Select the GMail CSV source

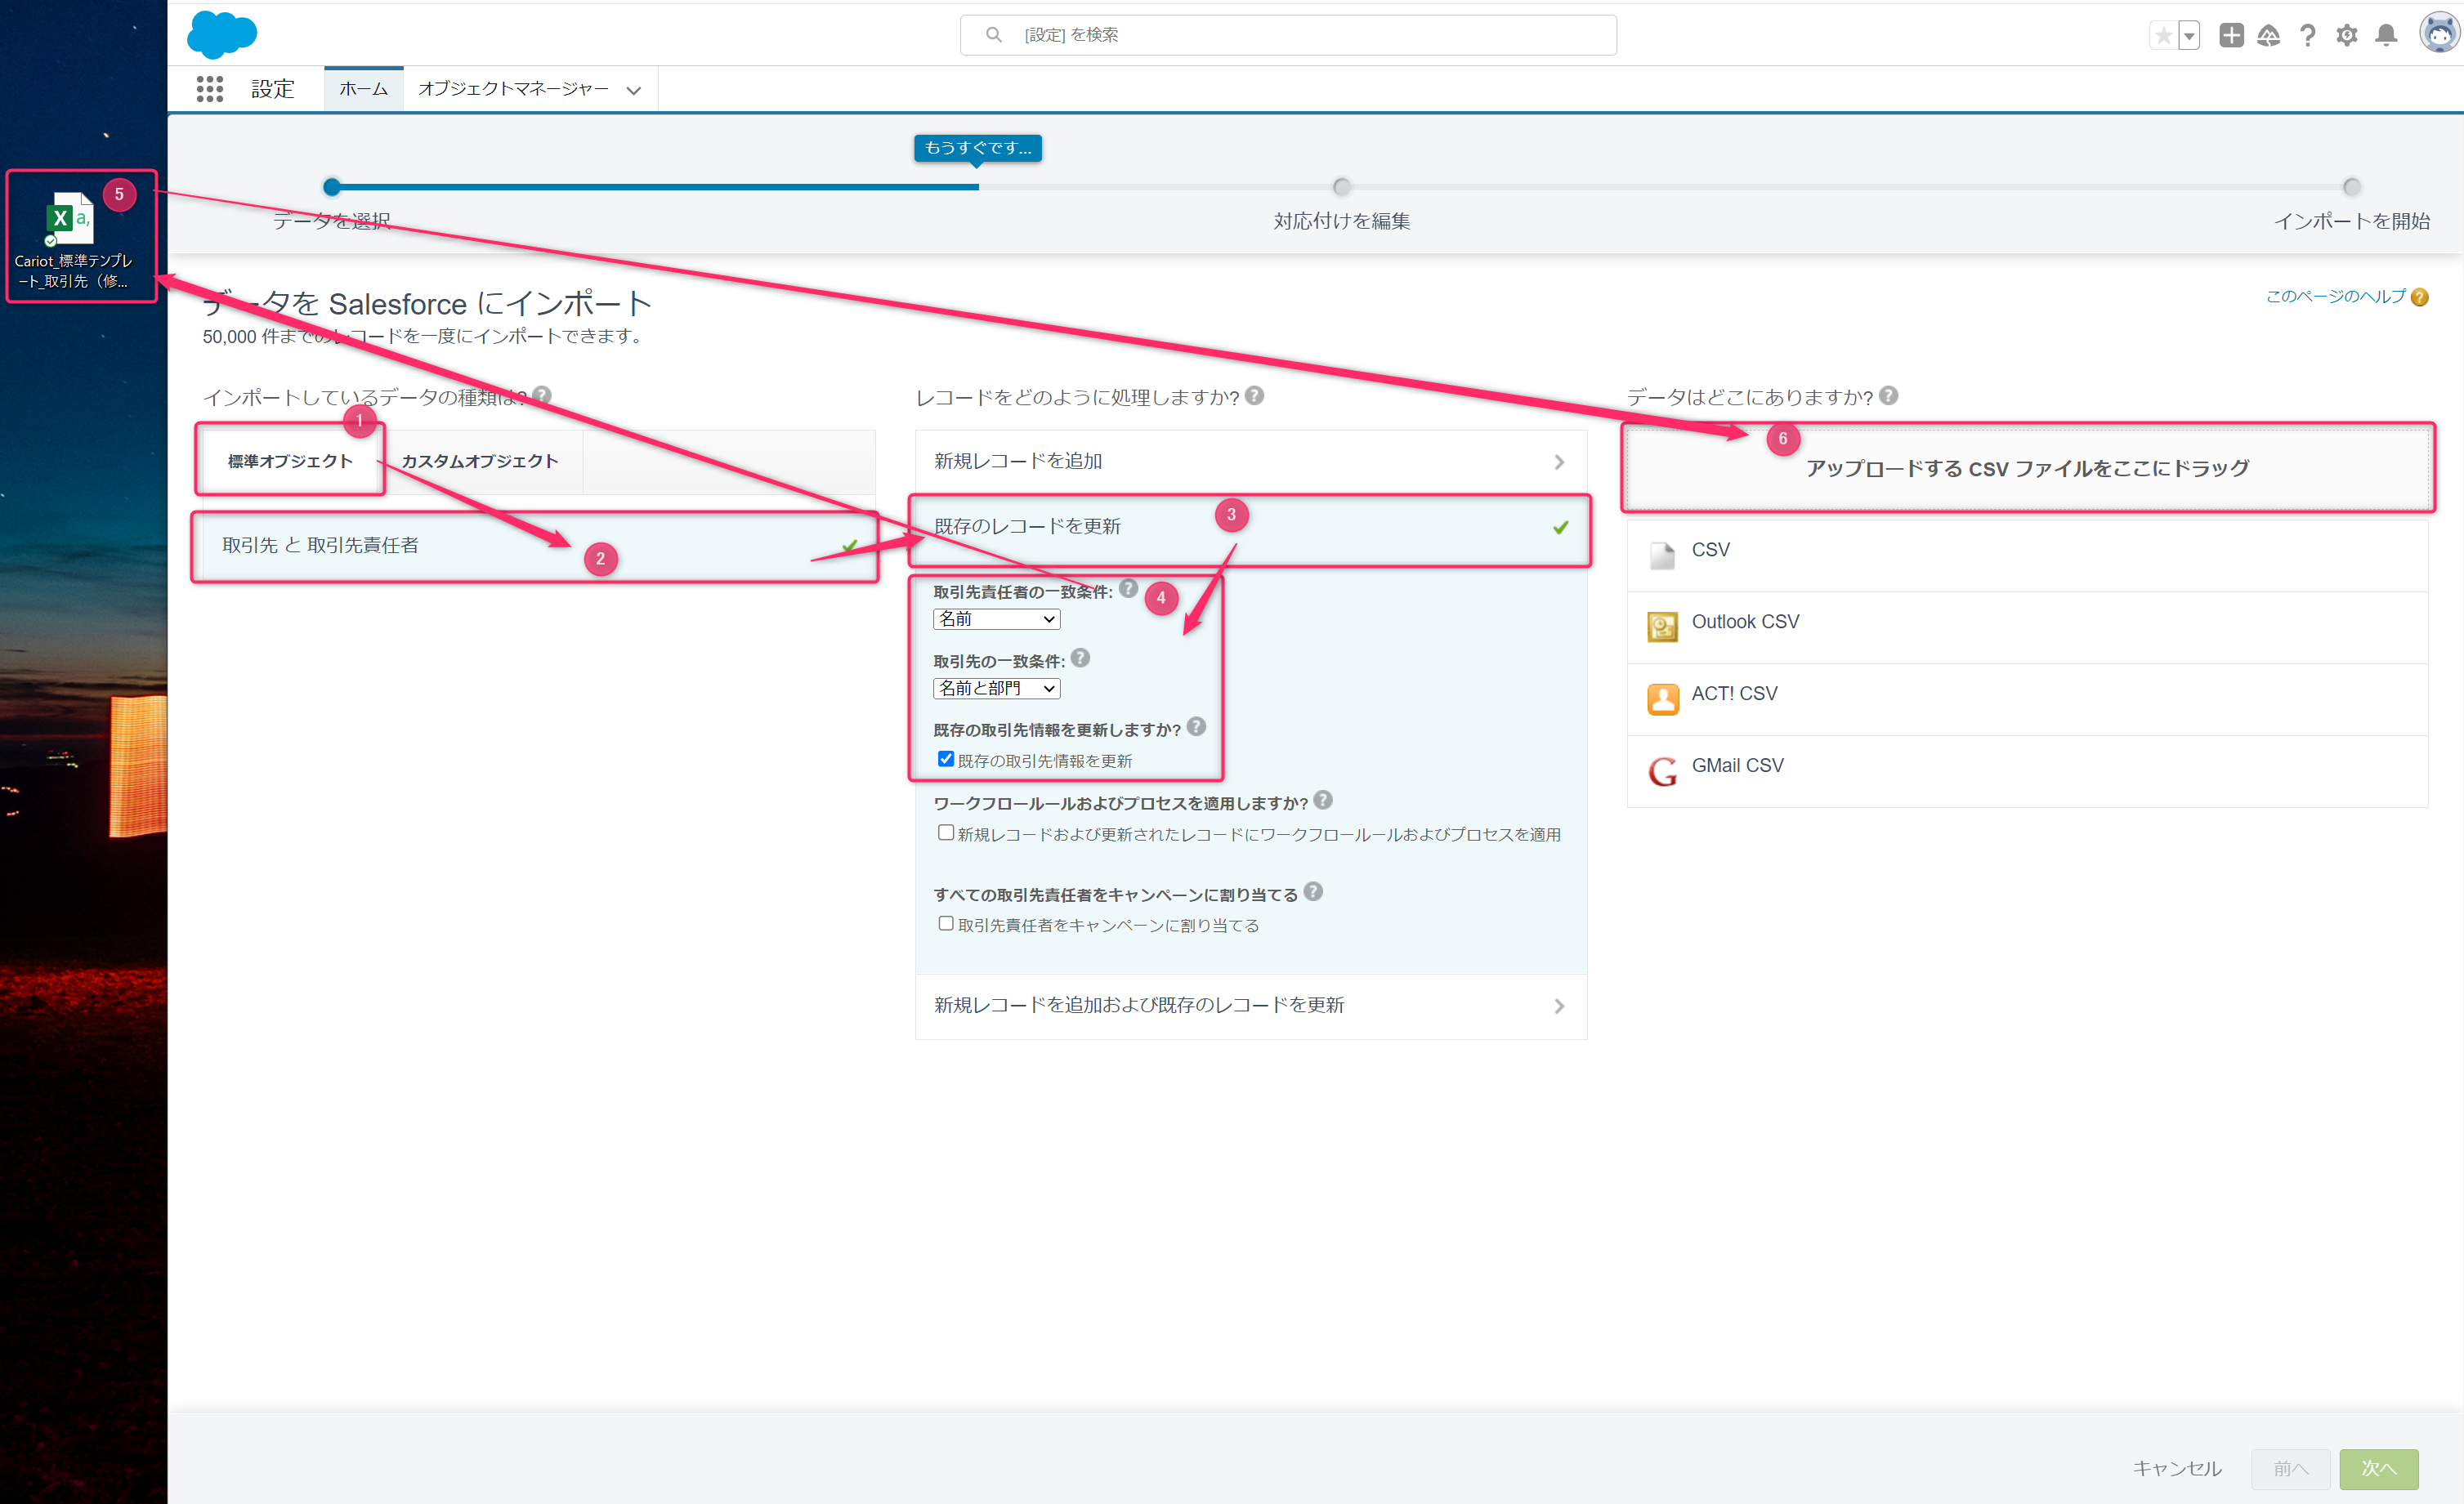pyautogui.click(x=2027, y=771)
